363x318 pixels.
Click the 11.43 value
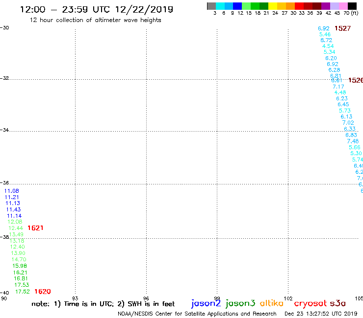tap(13, 209)
